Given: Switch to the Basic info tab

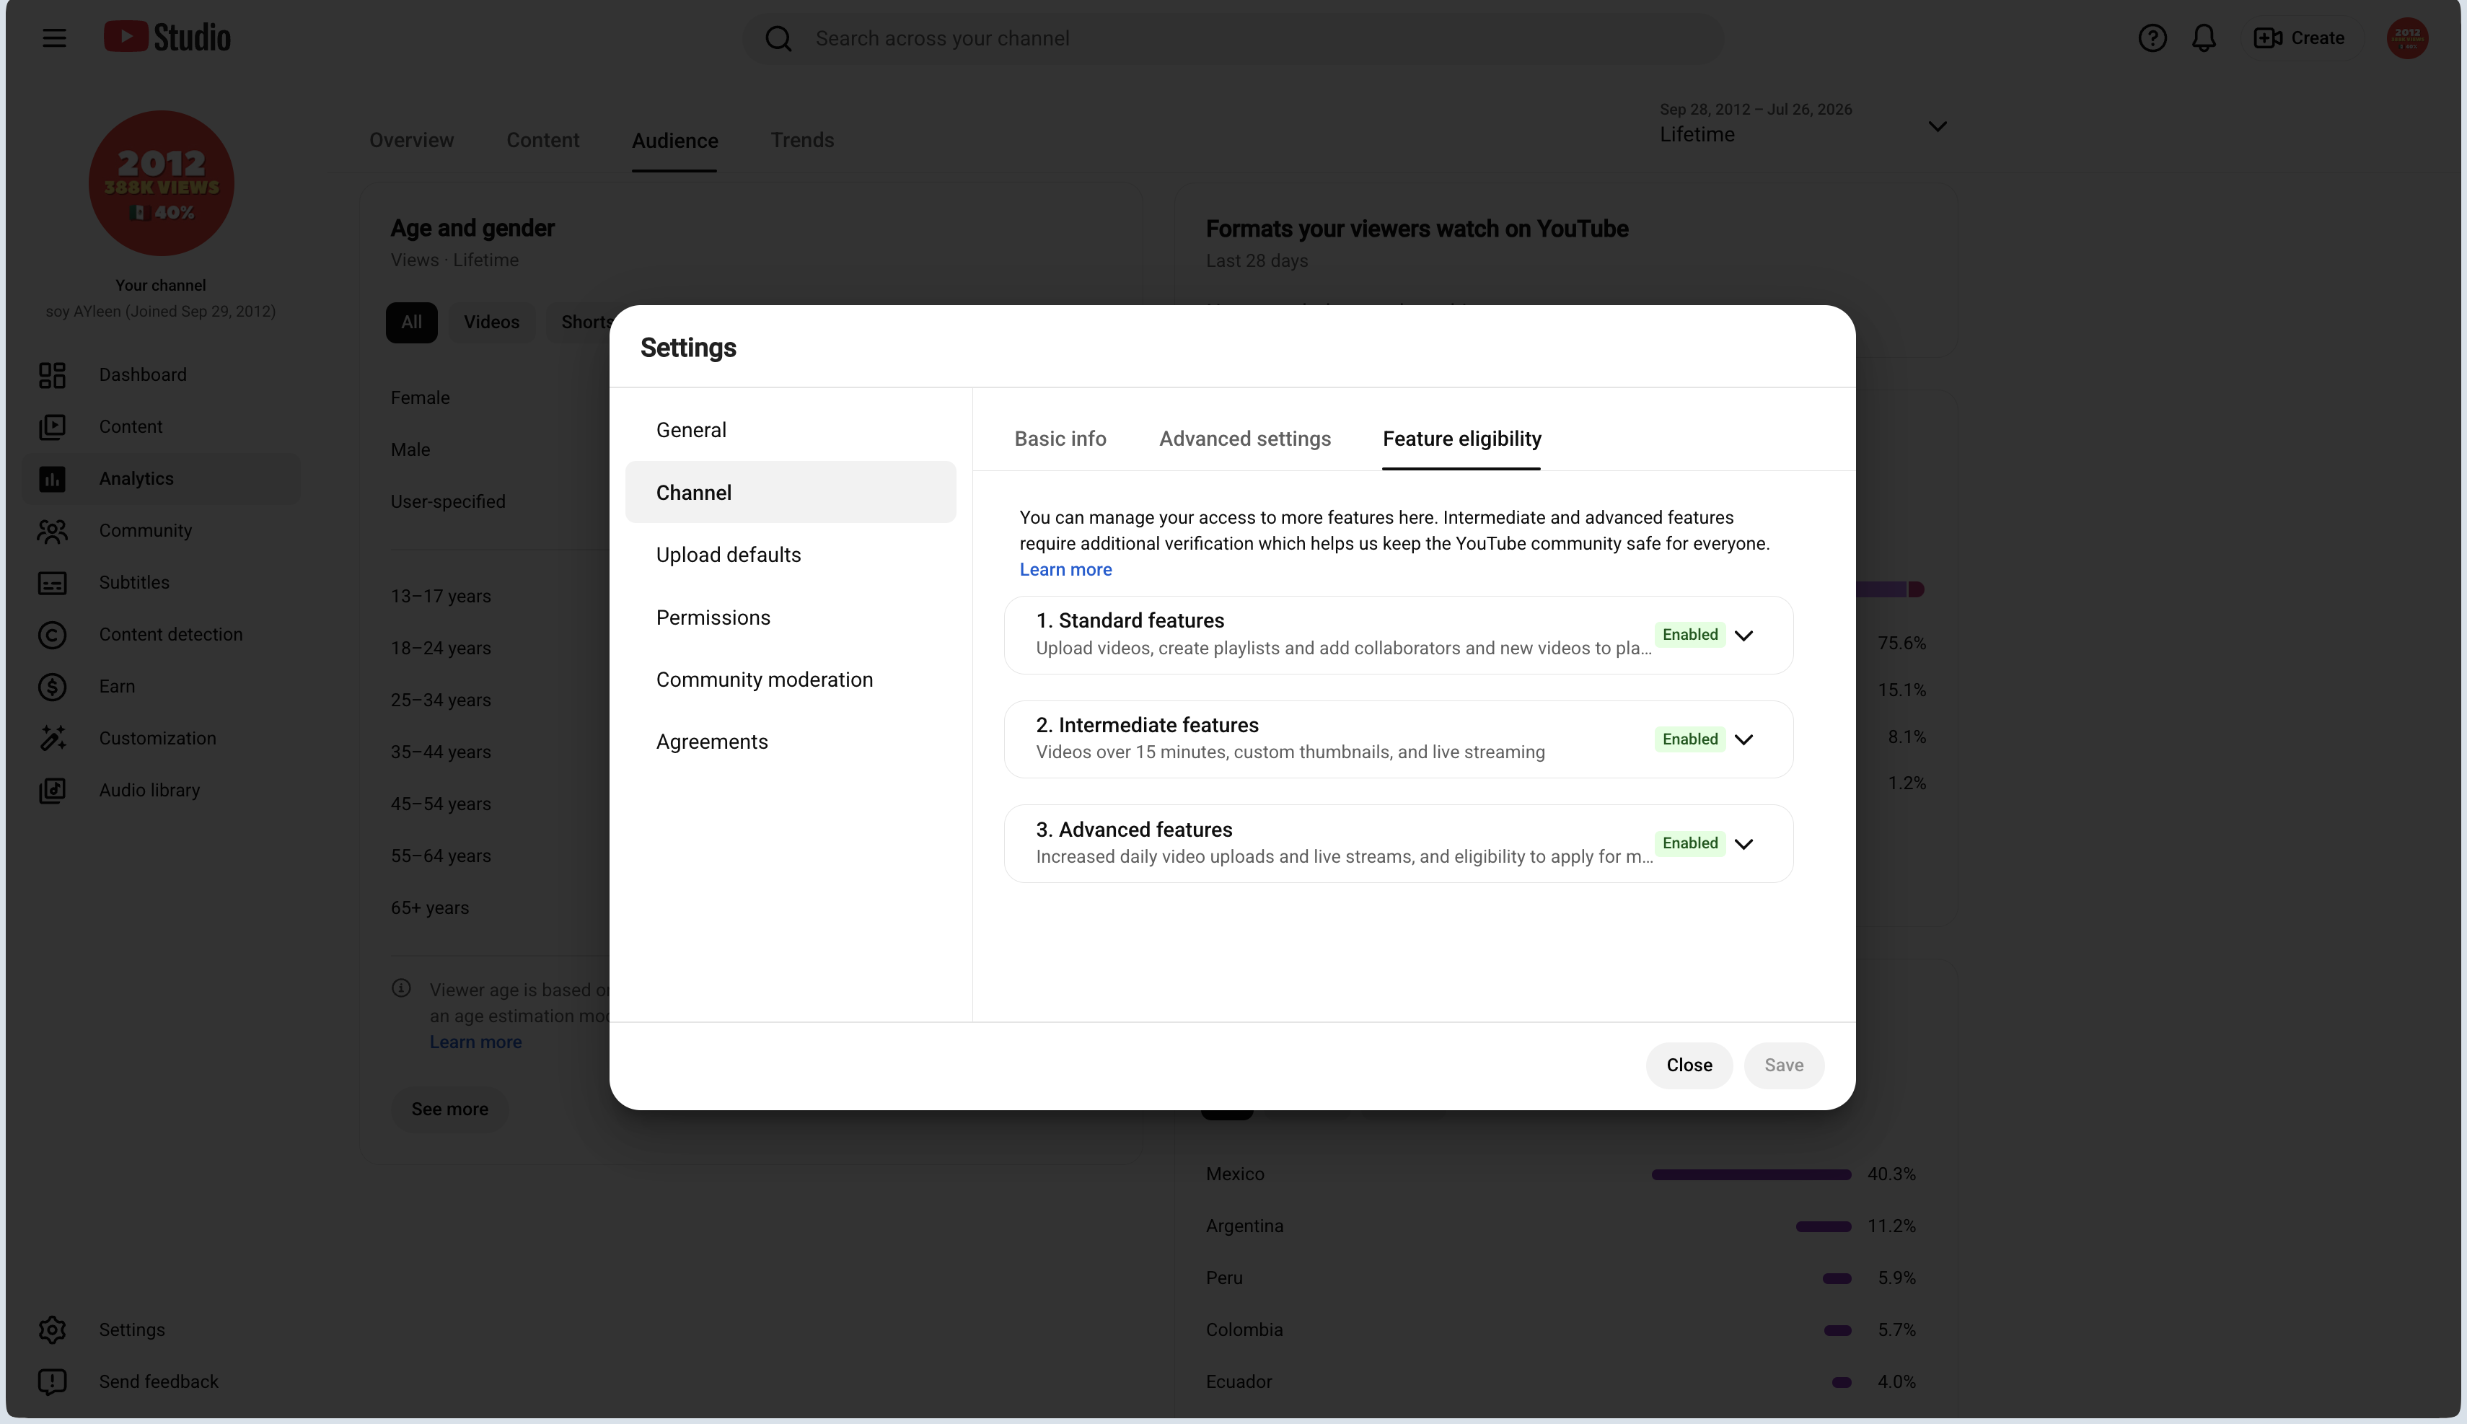Looking at the screenshot, I should (1060, 439).
